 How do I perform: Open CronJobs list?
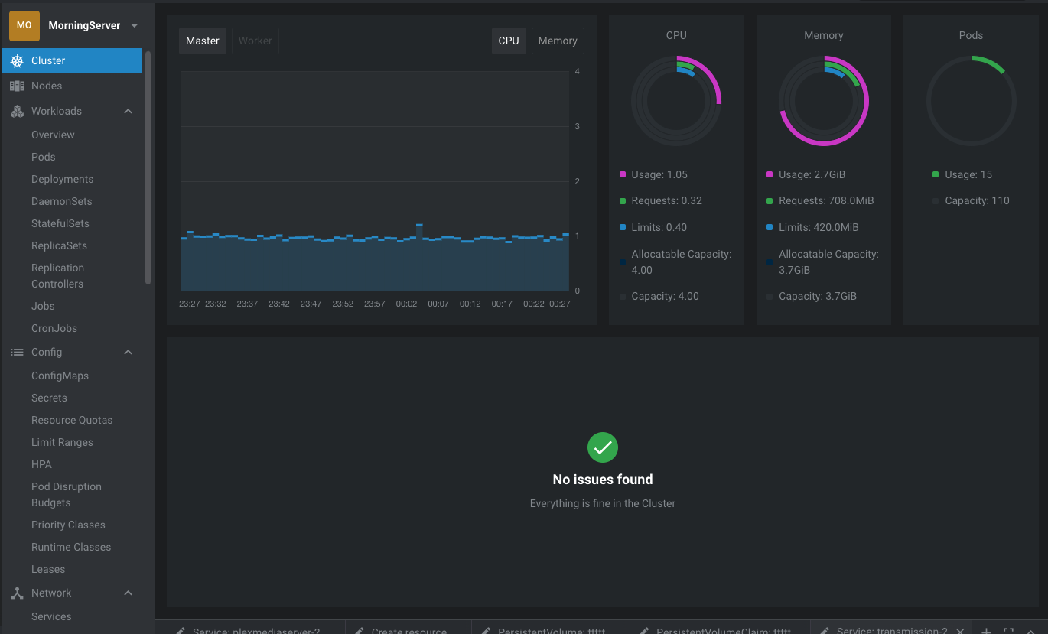(54, 328)
